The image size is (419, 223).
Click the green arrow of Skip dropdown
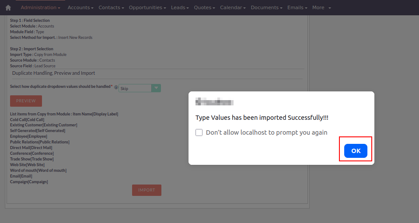[156, 88]
